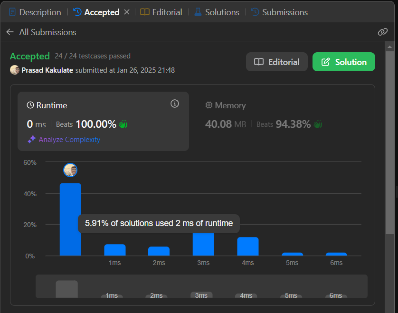Click the 6ms runtime bar

[x=336, y=254]
